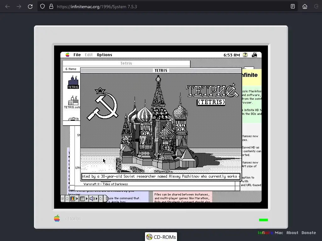Screen dimensions: 322x241
Task: Click the TETRIS game window title bar
Action: [161, 70]
